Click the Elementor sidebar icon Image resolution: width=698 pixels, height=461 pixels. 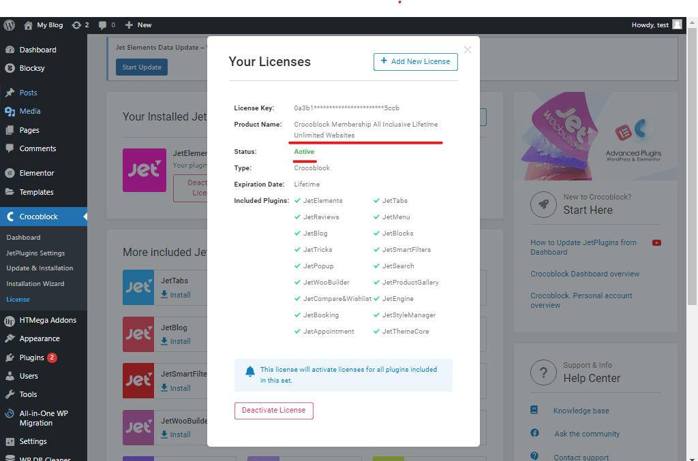pyautogui.click(x=10, y=173)
